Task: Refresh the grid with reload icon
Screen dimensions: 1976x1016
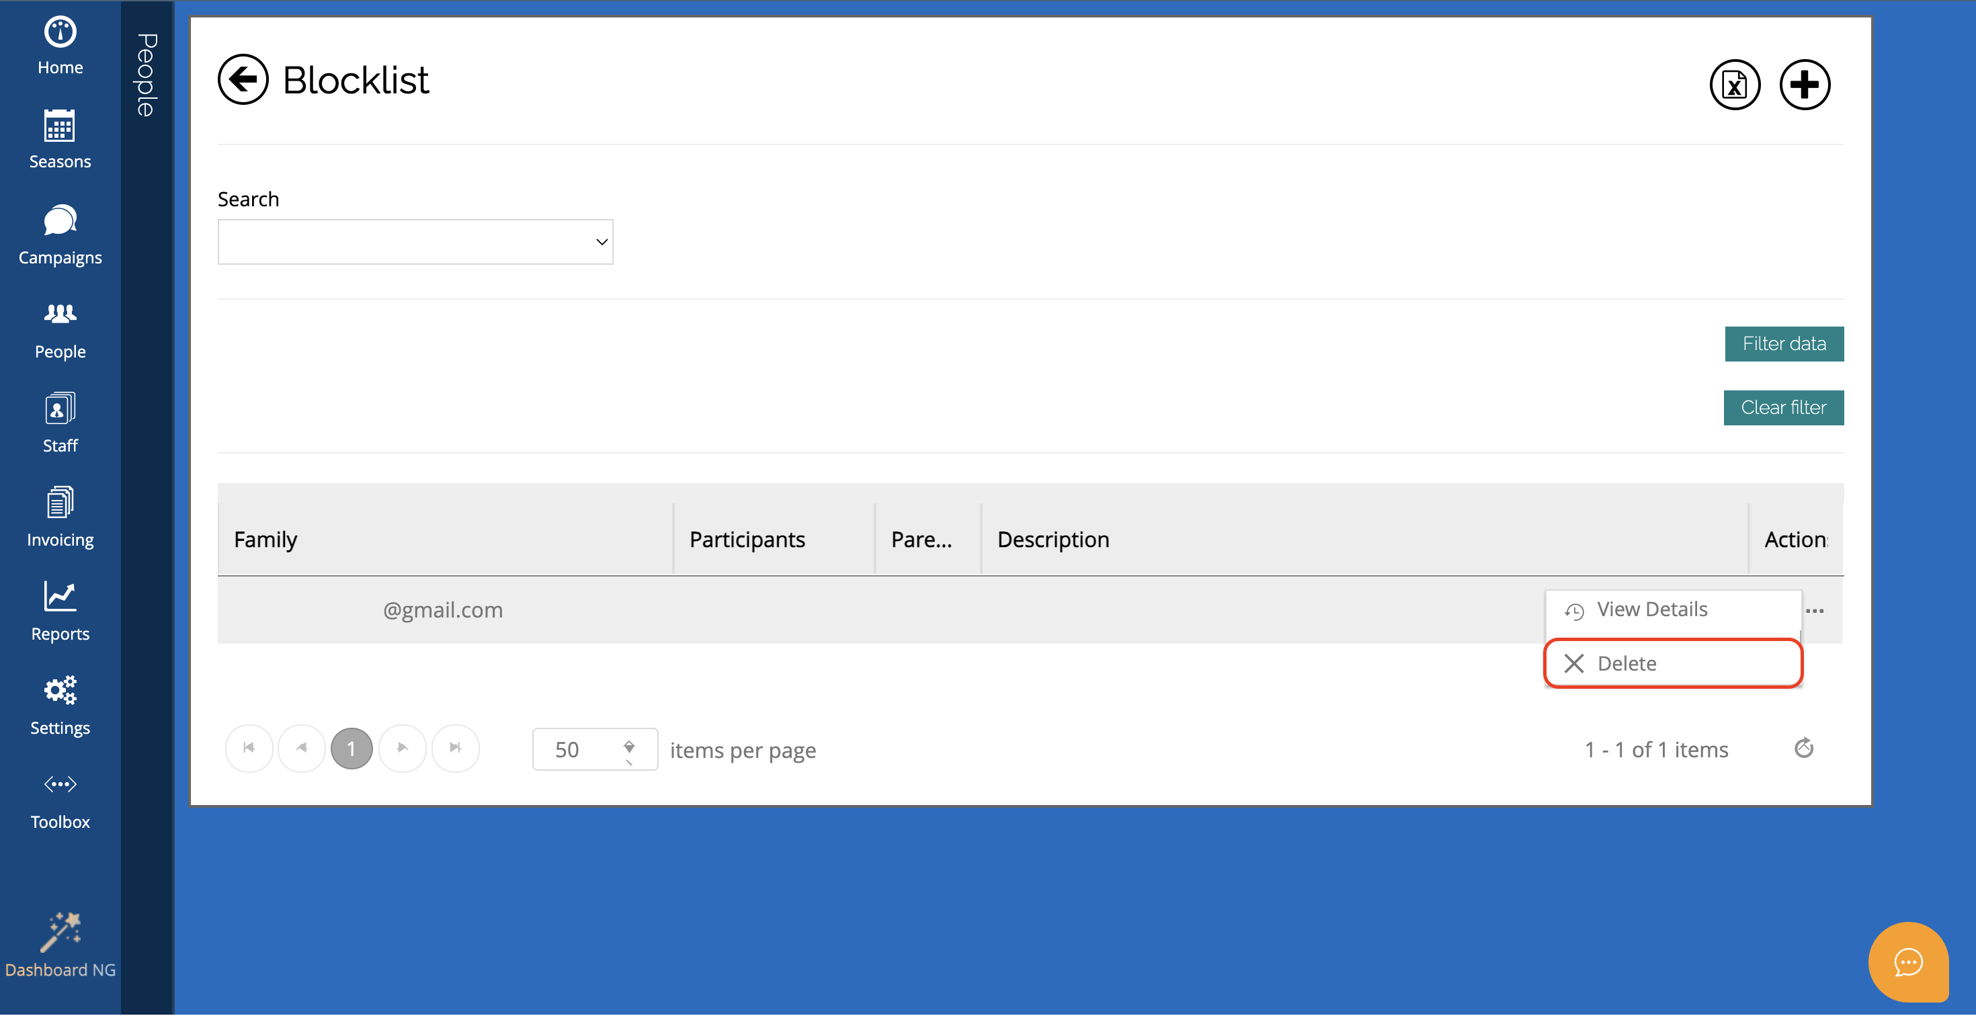Action: (1803, 748)
